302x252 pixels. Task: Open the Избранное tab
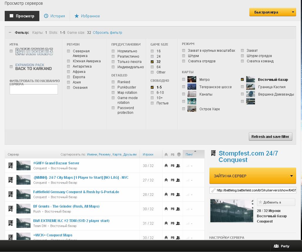[87, 16]
